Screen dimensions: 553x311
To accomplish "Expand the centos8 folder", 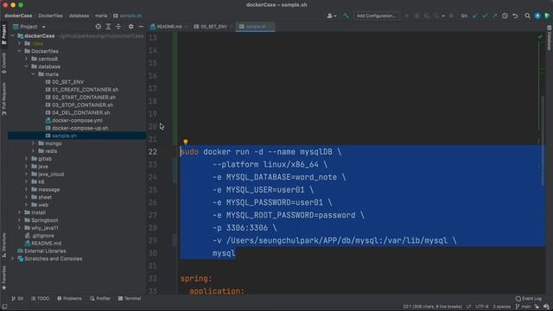I will (x=27, y=59).
